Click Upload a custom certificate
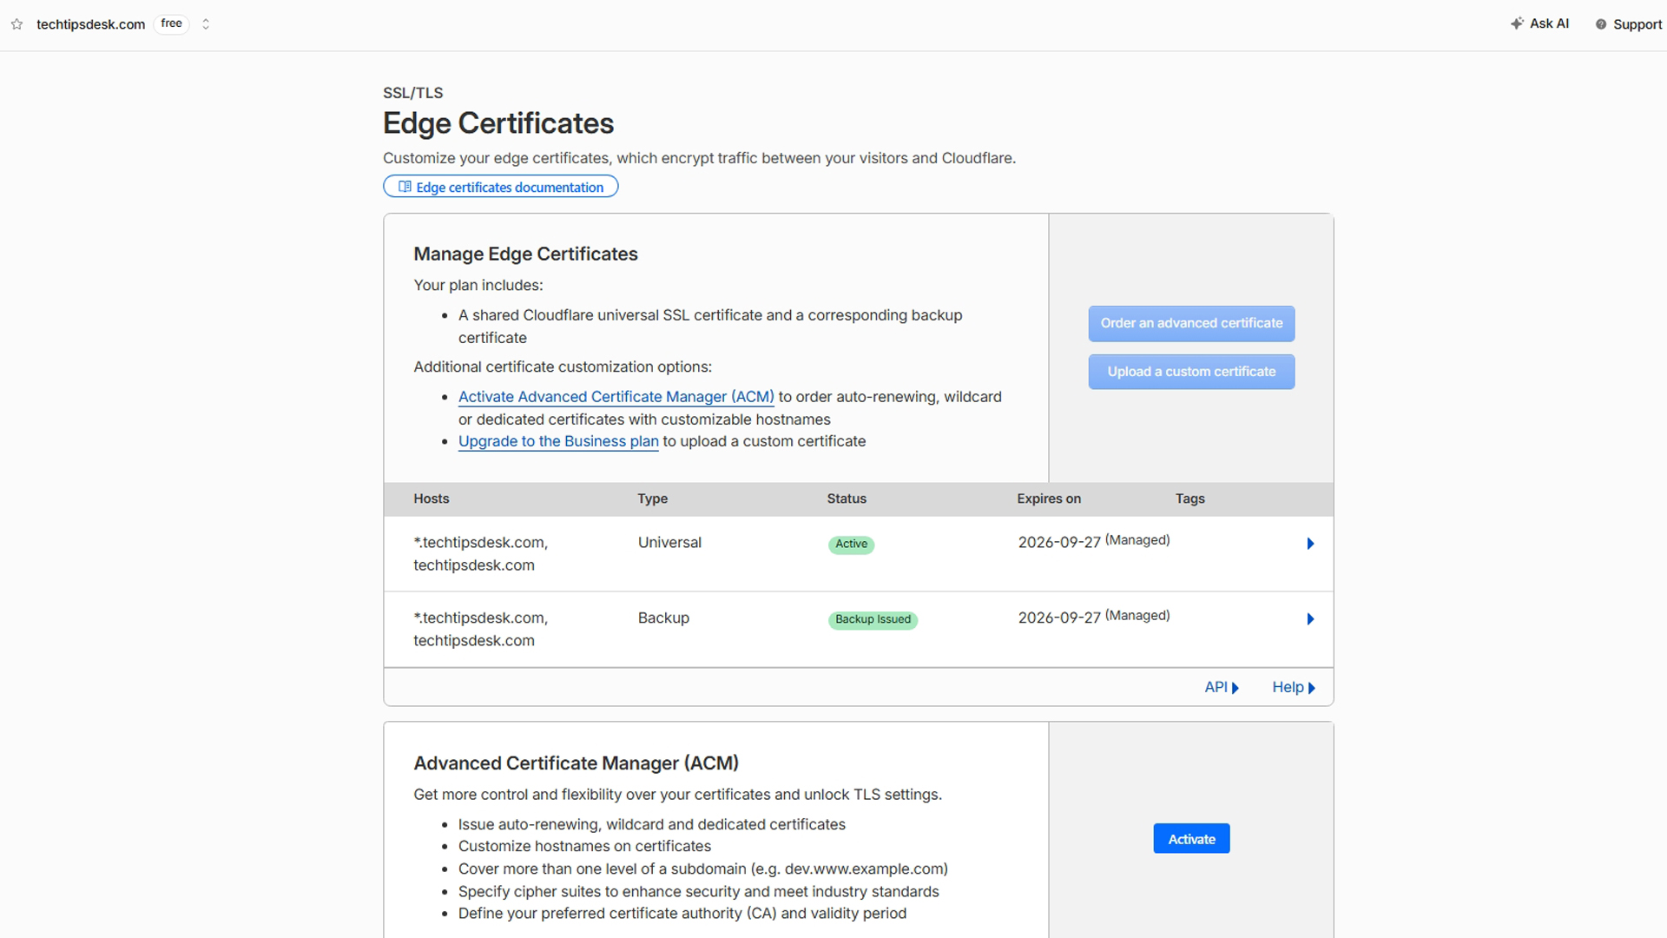 pos(1191,372)
